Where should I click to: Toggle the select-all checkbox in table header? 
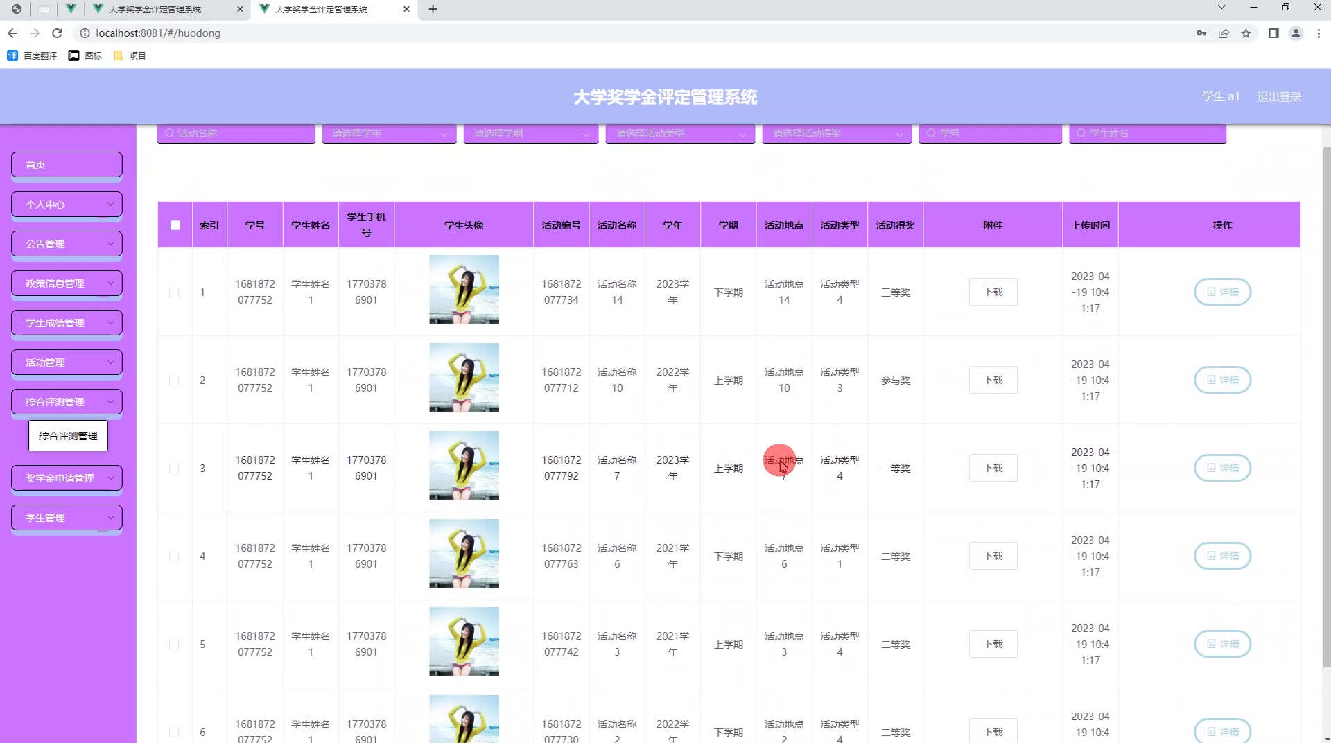coord(175,225)
